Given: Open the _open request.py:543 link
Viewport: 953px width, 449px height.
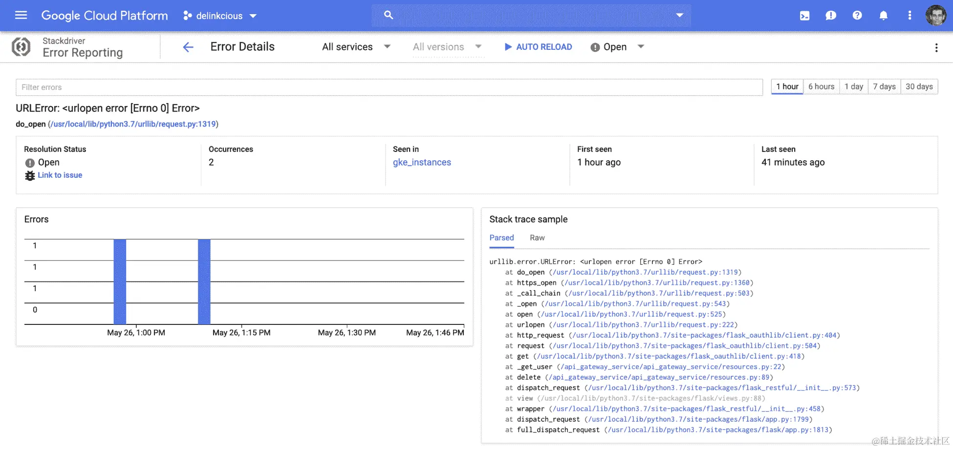Looking at the screenshot, I should (635, 304).
